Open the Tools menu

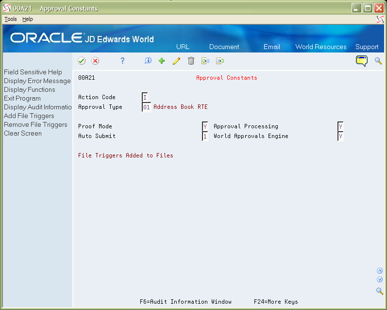pyautogui.click(x=11, y=19)
